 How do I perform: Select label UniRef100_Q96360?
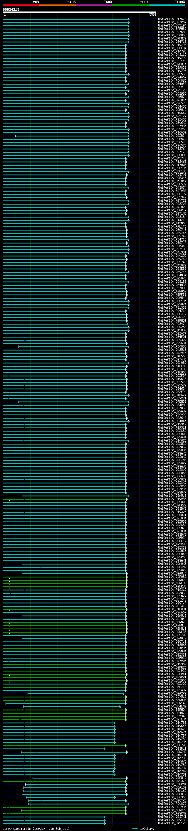point(172,797)
